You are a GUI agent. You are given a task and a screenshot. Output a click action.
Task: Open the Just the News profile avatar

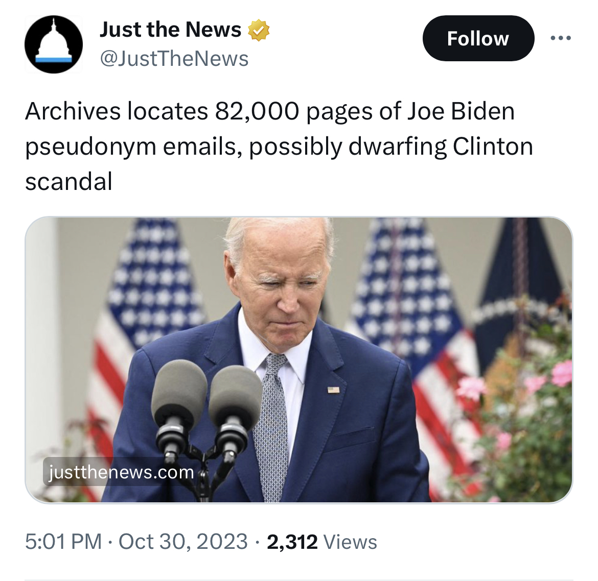click(x=53, y=44)
